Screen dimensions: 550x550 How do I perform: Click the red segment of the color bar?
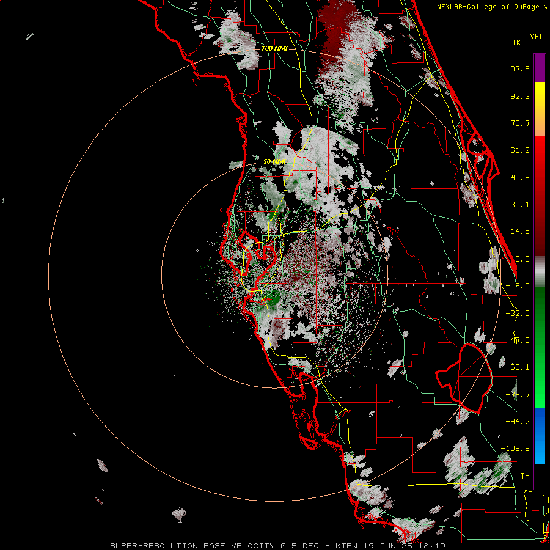[540, 196]
